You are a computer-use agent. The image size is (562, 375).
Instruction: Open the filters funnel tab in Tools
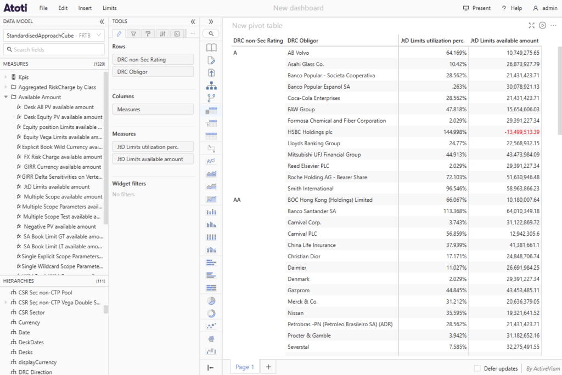click(x=133, y=33)
